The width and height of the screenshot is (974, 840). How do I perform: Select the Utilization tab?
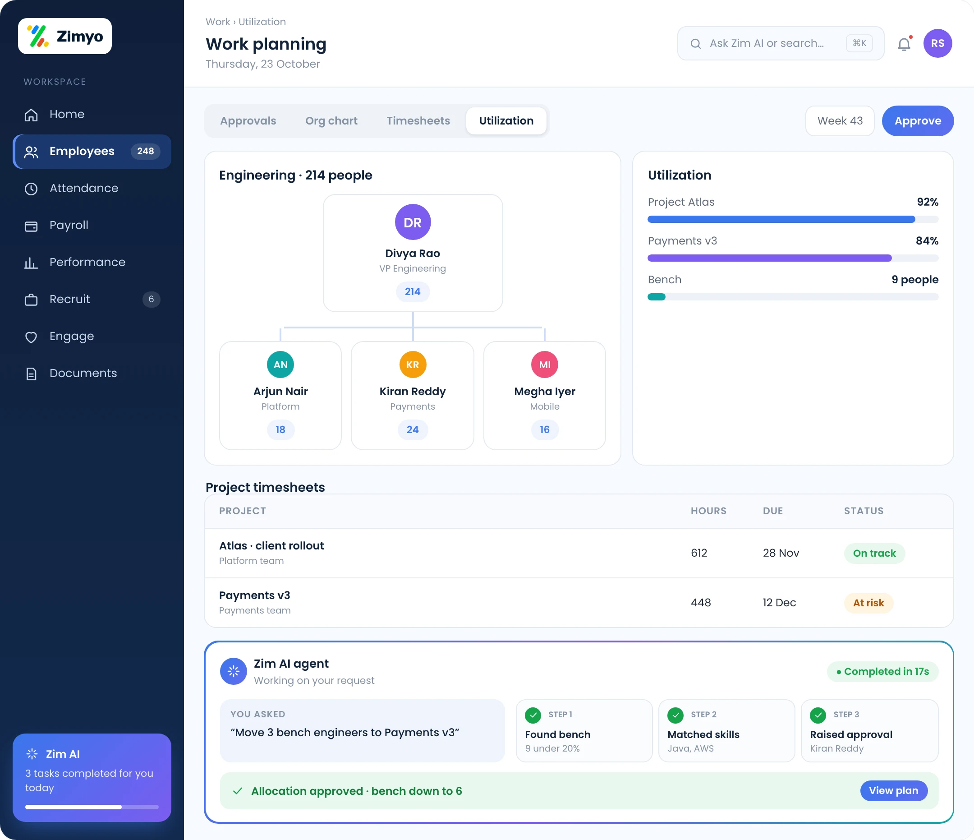(506, 121)
